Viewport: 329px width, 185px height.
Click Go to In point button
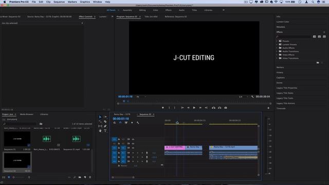click(182, 108)
